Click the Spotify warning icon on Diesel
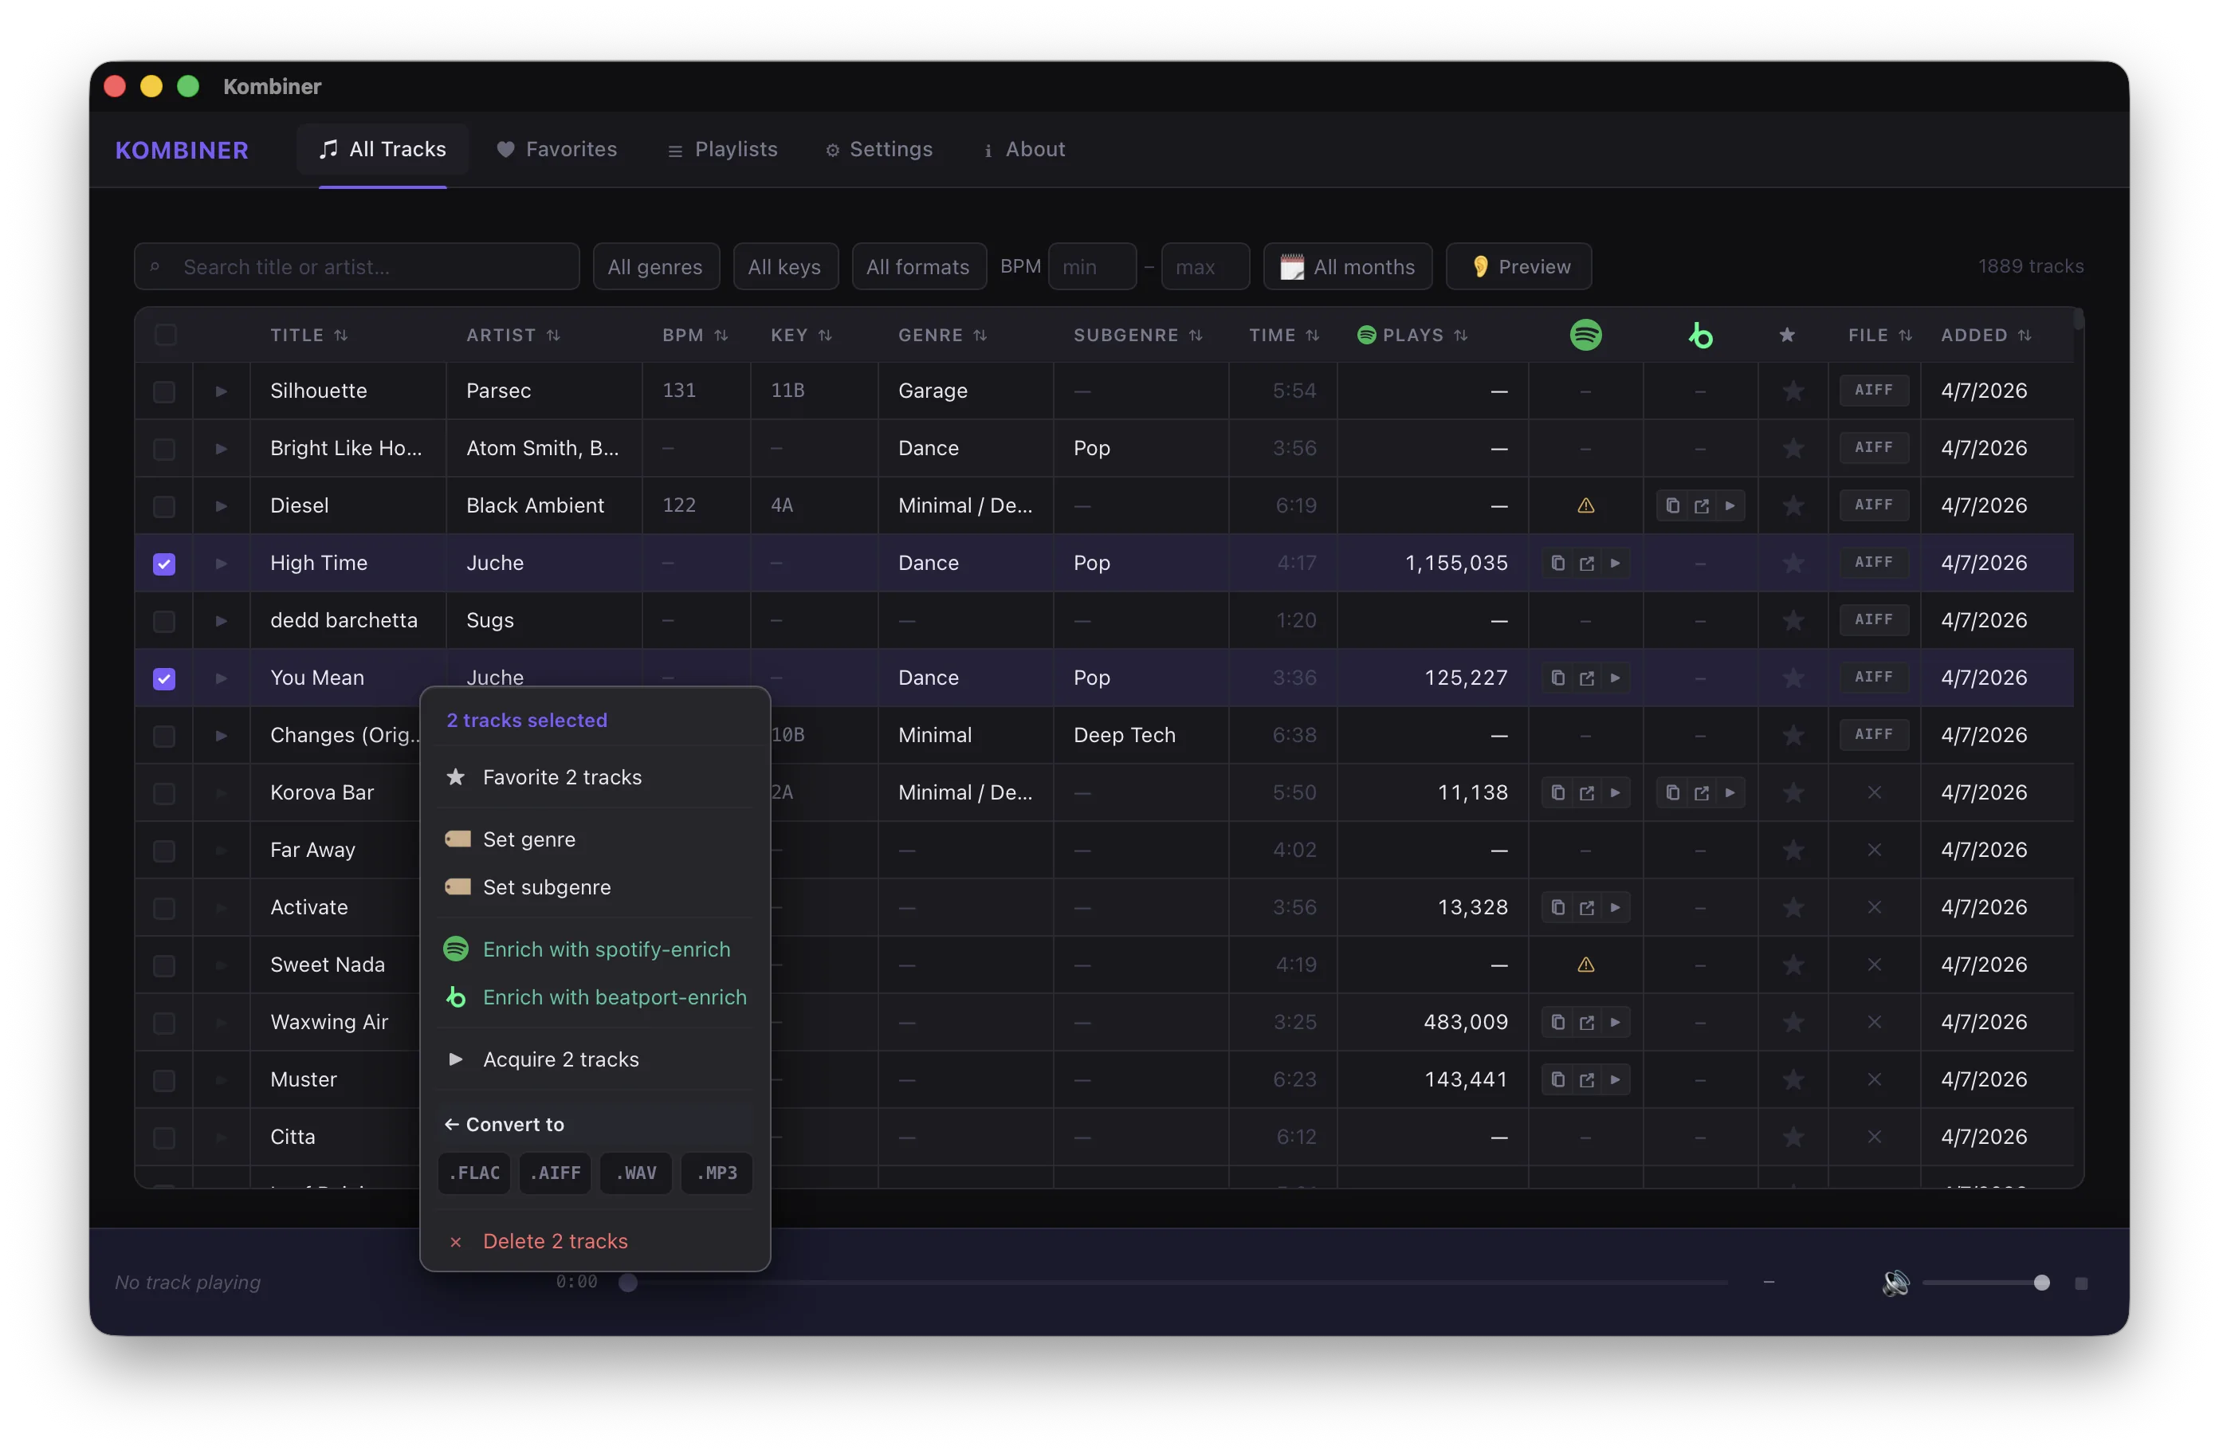Image resolution: width=2219 pixels, height=1454 pixels. click(1585, 505)
